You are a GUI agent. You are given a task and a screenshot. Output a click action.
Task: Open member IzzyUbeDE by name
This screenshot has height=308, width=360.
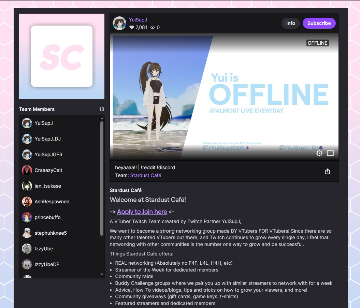pos(47,264)
